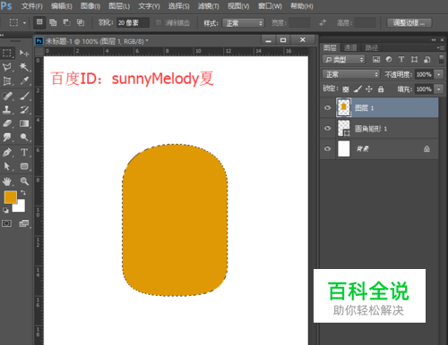Open the 文件(F) menu
448x345 pixels.
(x=32, y=6)
